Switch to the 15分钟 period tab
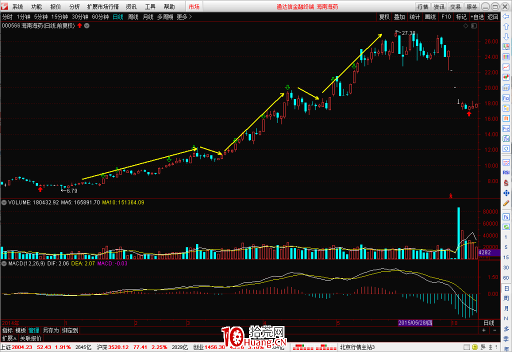Screen dimensions: 512x352 [x=59, y=16]
